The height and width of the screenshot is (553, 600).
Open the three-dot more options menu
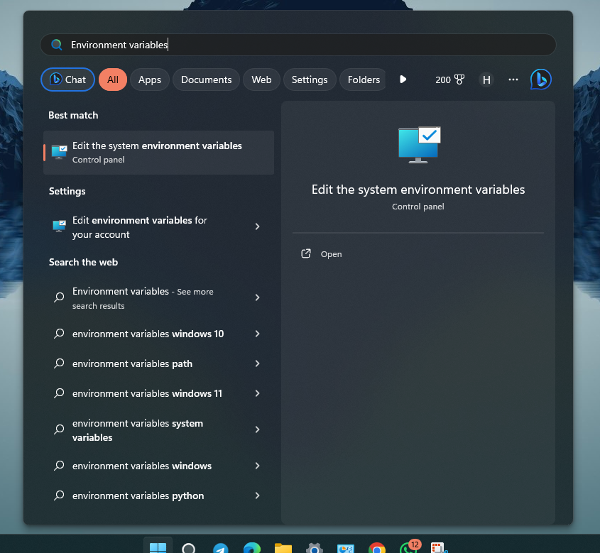coord(513,80)
